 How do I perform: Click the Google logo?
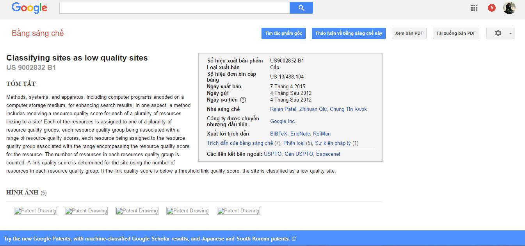pos(29,8)
